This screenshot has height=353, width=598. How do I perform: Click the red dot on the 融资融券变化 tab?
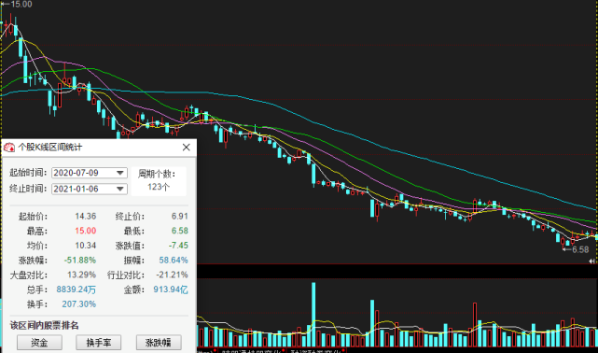pos(343,350)
